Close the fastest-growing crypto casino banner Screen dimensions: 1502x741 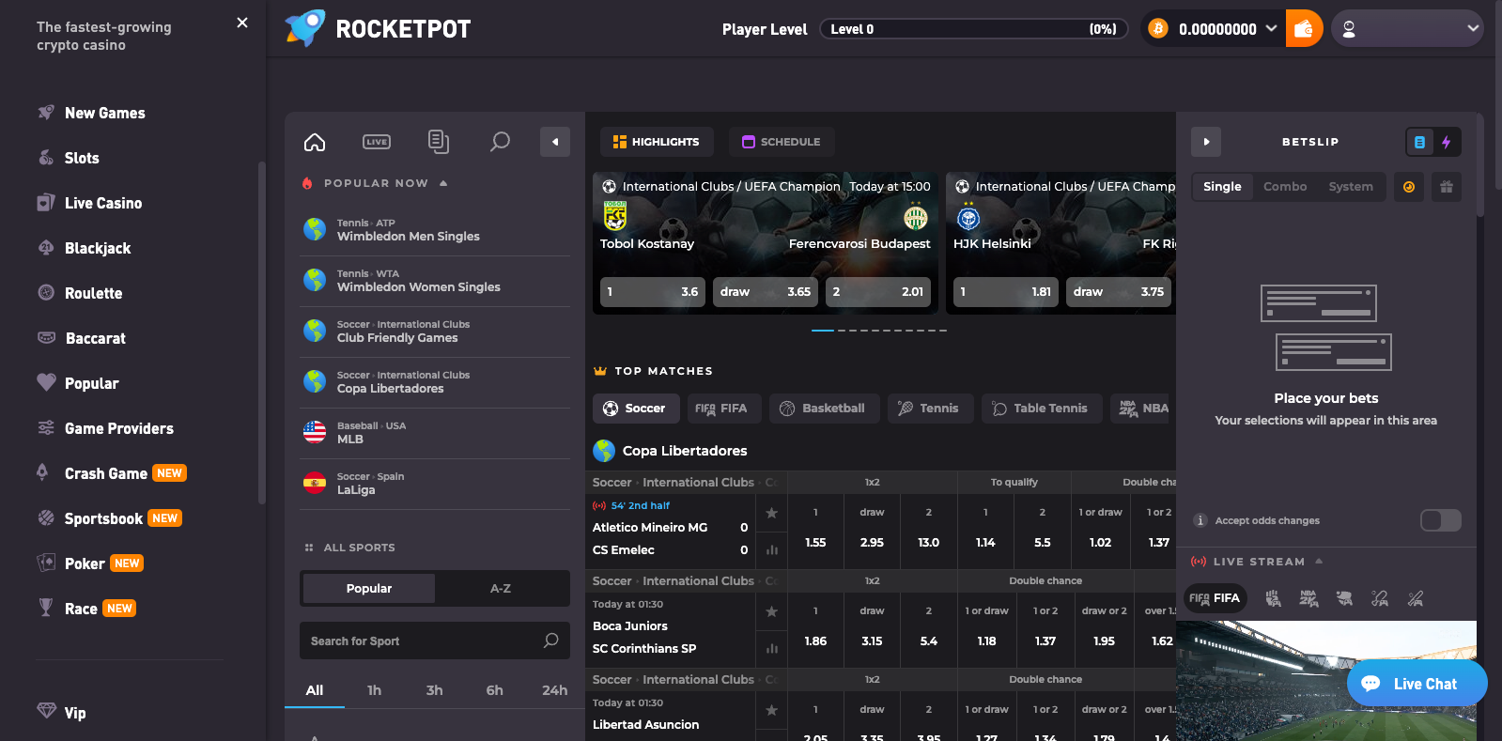[242, 23]
